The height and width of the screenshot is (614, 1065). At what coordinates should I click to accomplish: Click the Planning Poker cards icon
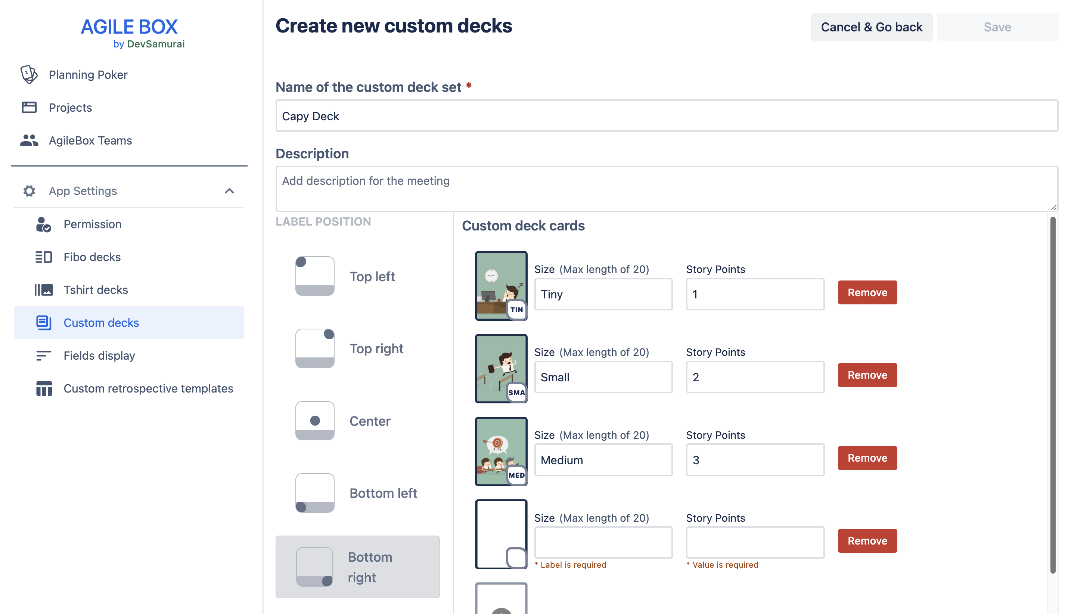coord(29,74)
